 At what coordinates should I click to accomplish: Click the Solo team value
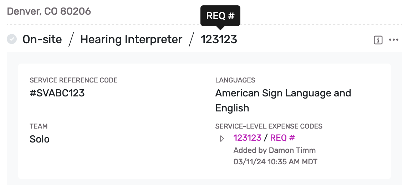click(x=40, y=139)
